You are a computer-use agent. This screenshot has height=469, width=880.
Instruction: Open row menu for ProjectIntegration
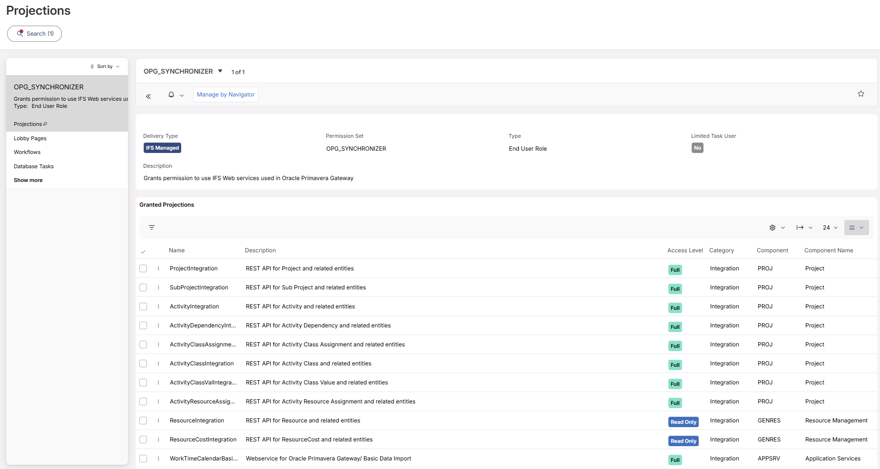tap(158, 268)
